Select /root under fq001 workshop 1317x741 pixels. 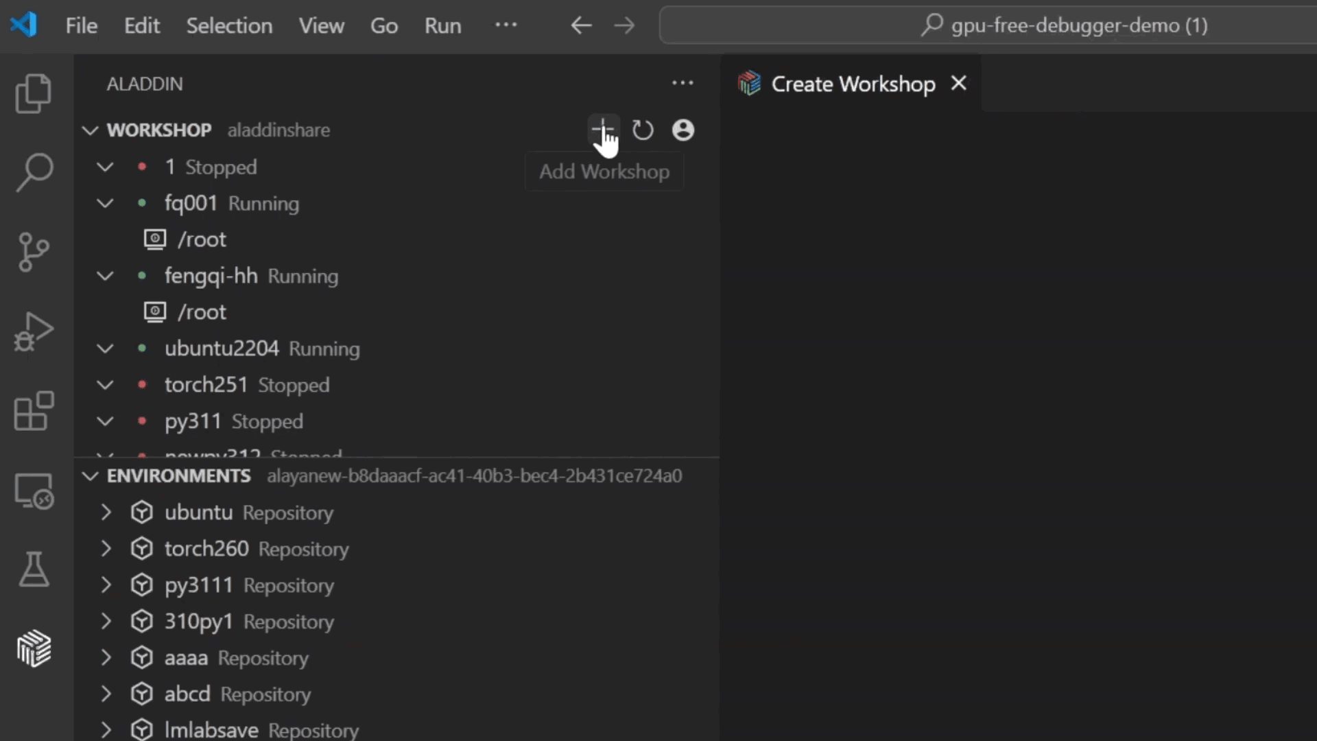(201, 239)
